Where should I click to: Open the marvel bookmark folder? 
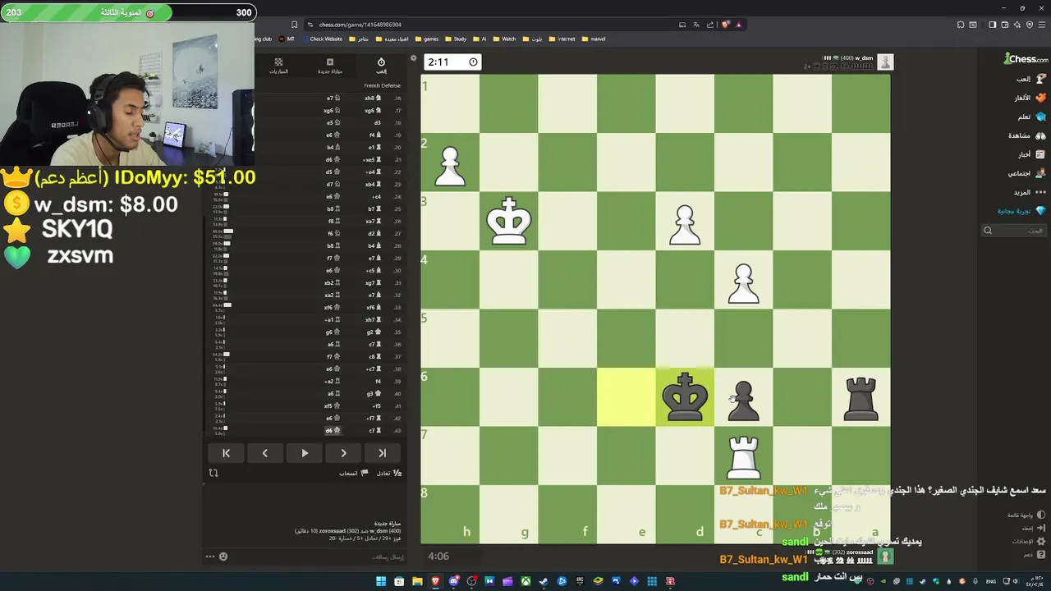tap(594, 39)
